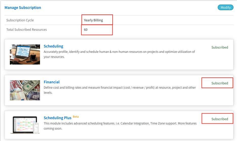Click the Scheduling module description text

pyautogui.click(x=119, y=54)
